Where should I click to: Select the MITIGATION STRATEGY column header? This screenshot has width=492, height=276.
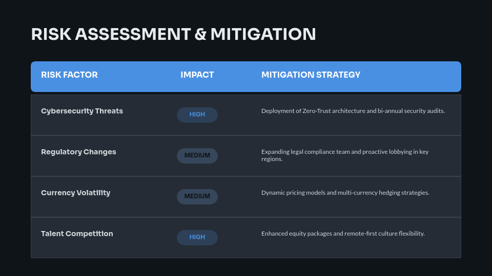pyautogui.click(x=311, y=75)
